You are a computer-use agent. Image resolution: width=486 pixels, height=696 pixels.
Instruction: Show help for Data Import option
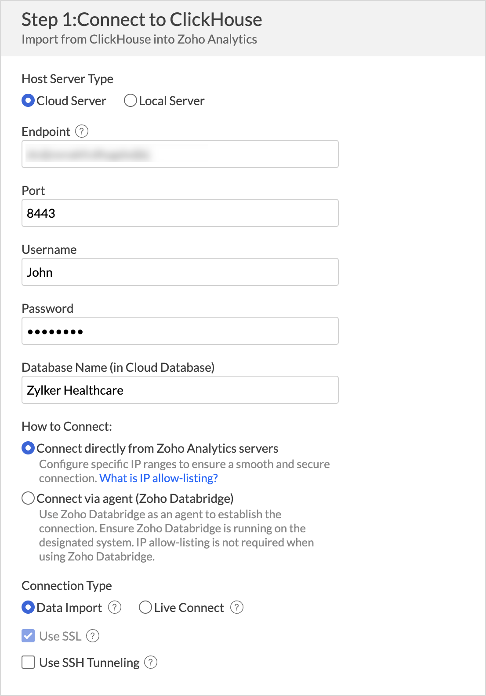[x=115, y=607]
